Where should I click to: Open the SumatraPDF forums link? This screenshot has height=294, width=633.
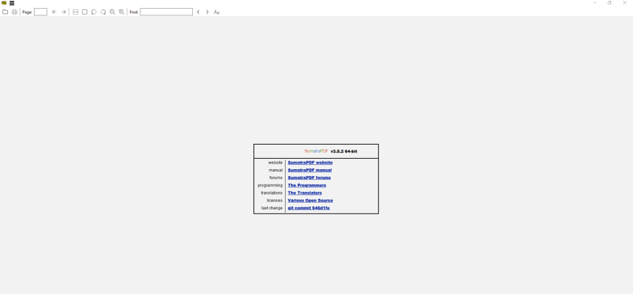[x=309, y=178]
